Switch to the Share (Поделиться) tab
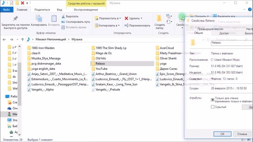This screenshot has height=142, width=253. coord(42,9)
